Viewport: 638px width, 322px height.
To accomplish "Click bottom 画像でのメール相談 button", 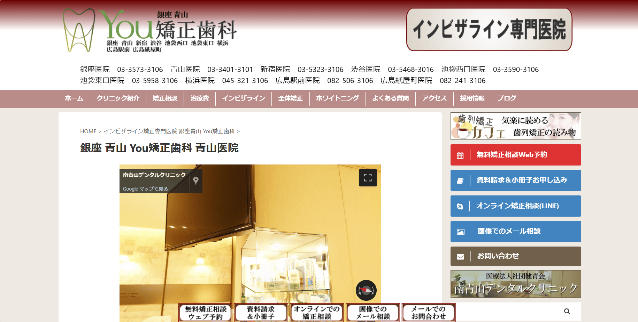I will coord(373,313).
